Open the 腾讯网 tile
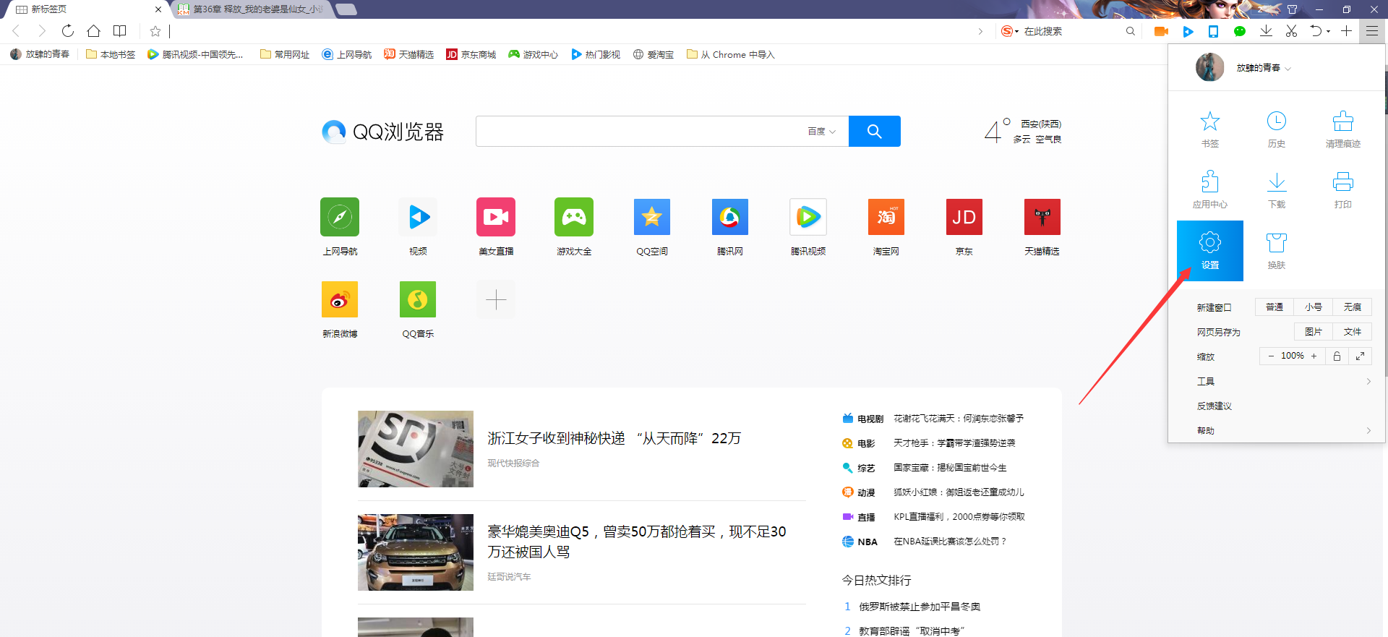1388x637 pixels. [730, 217]
